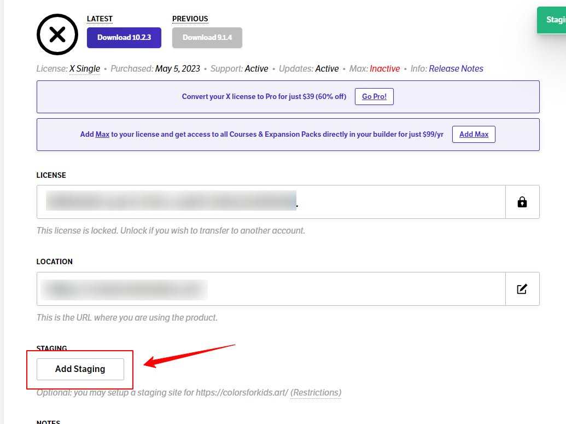The width and height of the screenshot is (566, 424).
Task: Edit the location URL via pencil icon
Action: [522, 289]
